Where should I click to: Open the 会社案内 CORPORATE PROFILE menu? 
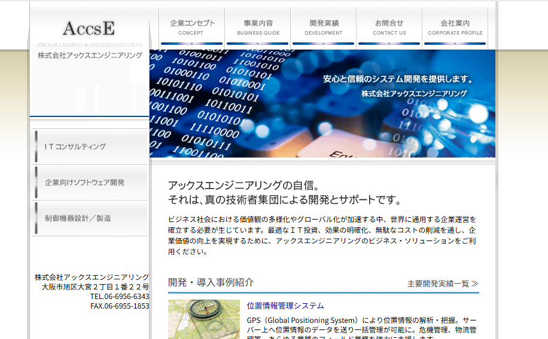click(x=455, y=28)
